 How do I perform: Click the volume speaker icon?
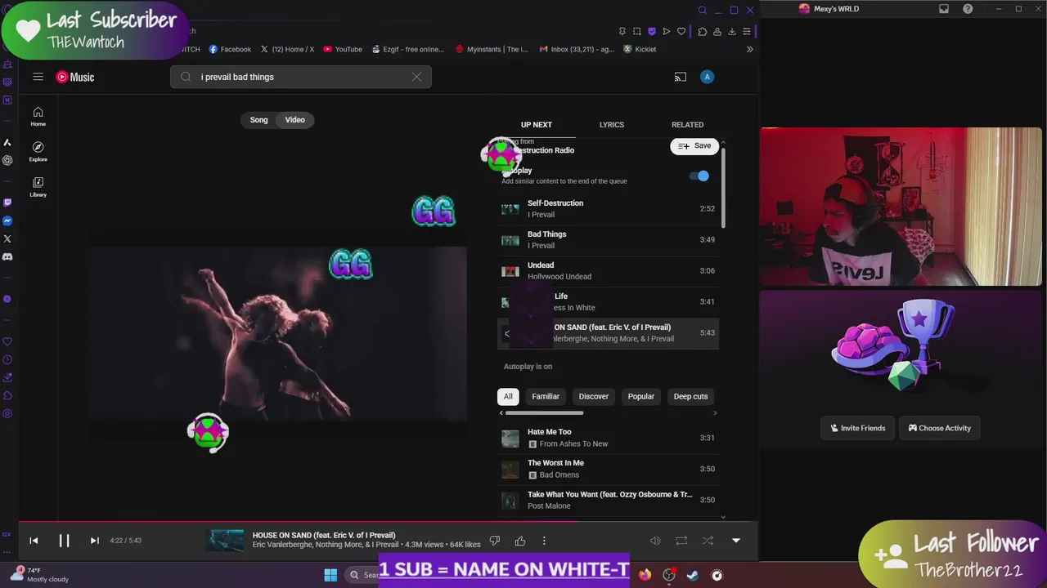[655, 541]
